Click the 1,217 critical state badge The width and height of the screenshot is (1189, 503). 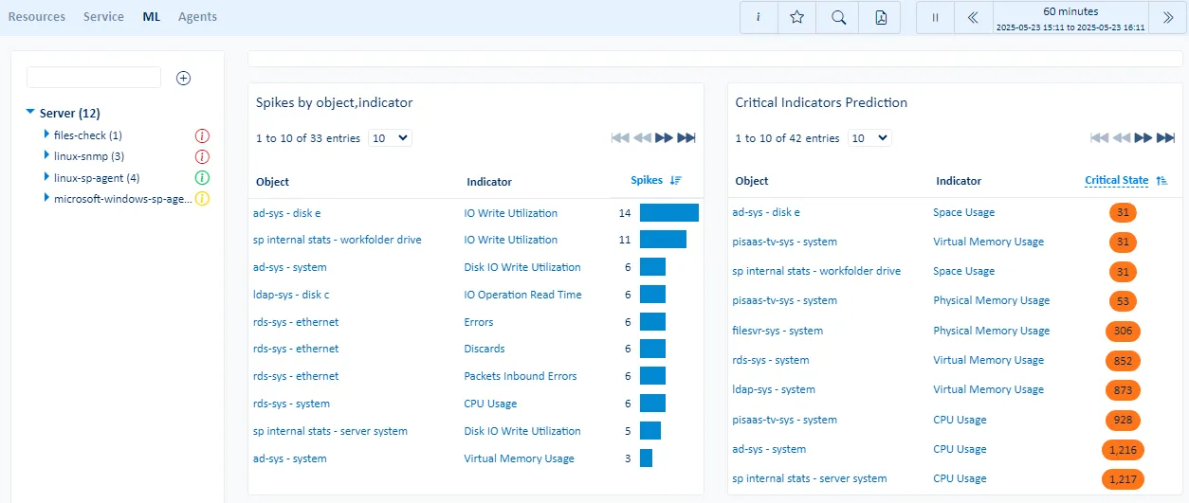1123,479
